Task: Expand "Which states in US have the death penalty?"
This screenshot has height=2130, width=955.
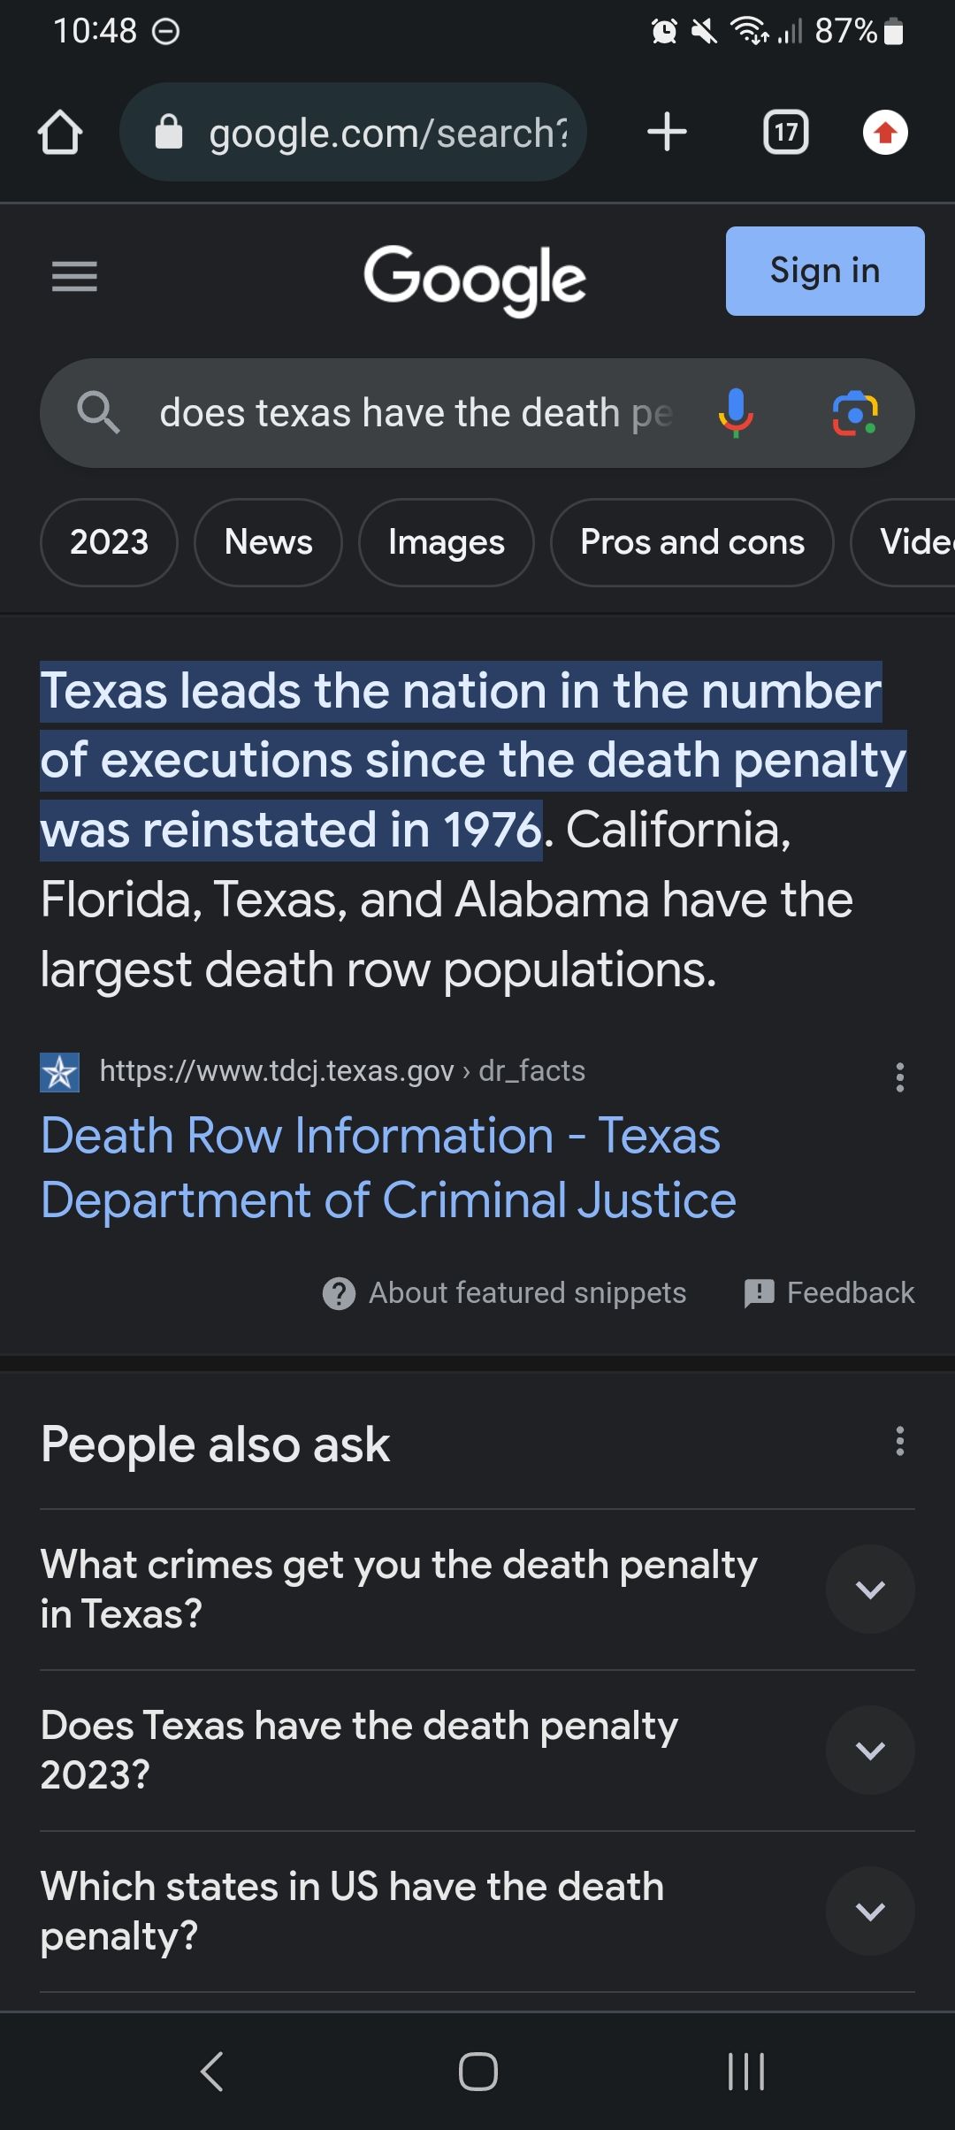Action: pos(870,1911)
